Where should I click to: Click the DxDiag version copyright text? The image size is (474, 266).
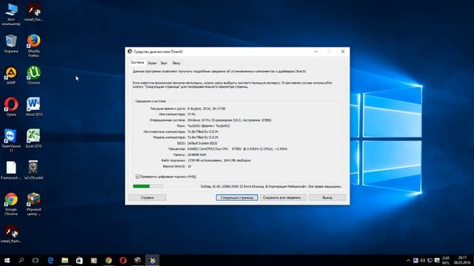(x=271, y=187)
